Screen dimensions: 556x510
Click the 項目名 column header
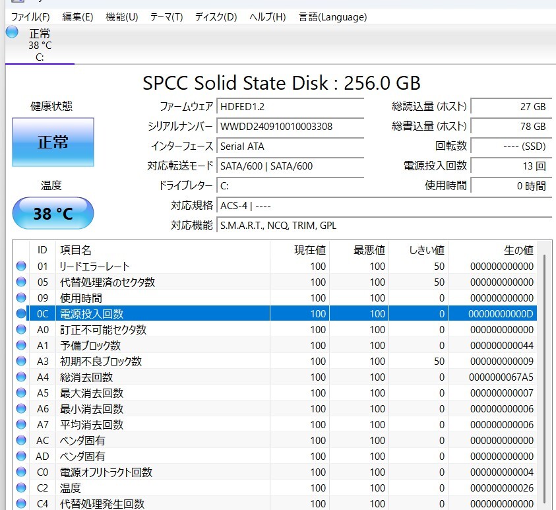[x=163, y=250]
